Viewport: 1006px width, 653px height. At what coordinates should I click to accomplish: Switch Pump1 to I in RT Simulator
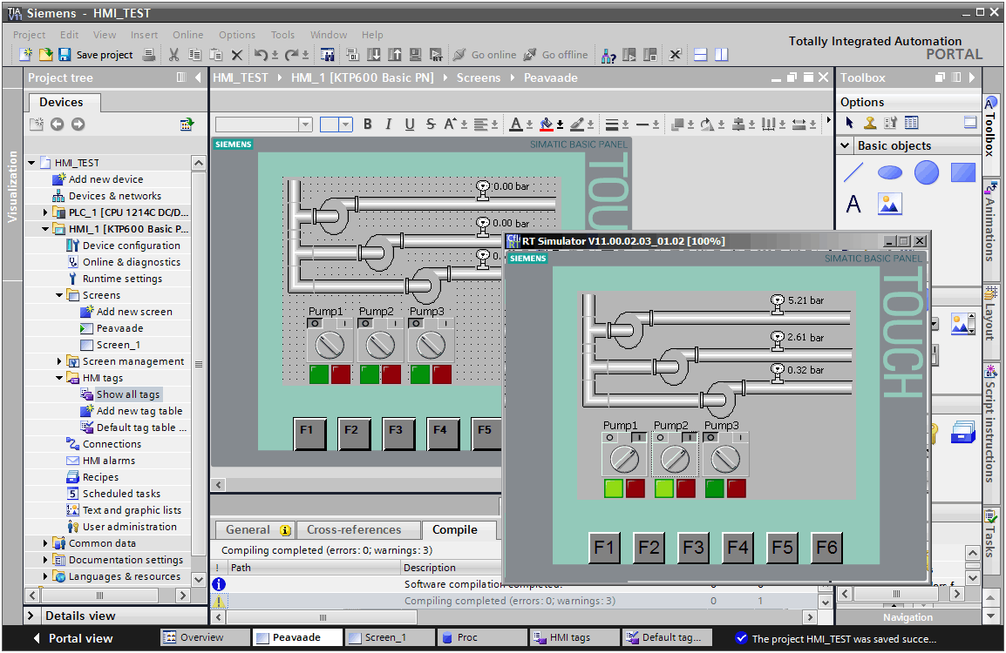(638, 438)
